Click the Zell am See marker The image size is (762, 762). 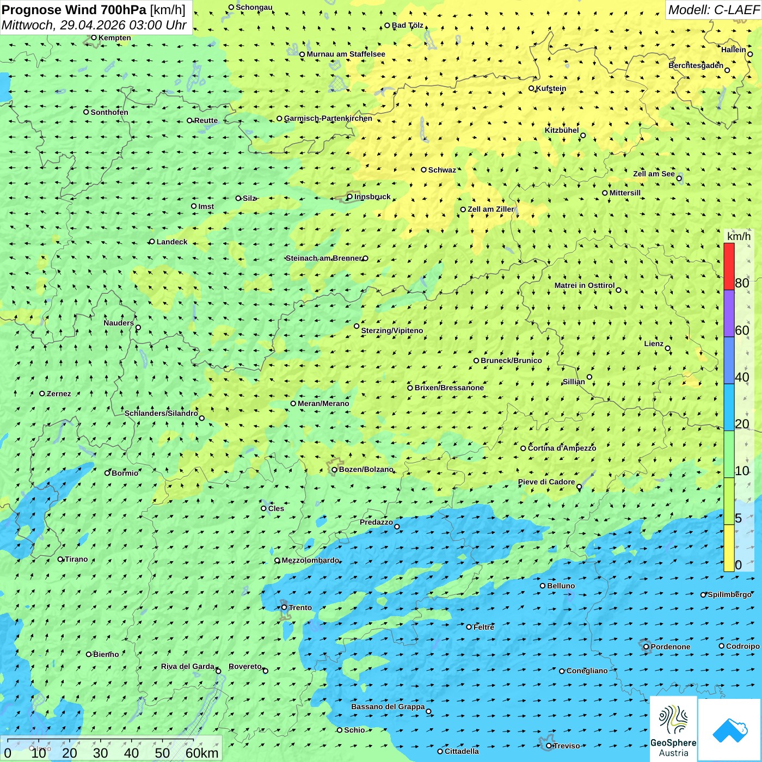(x=679, y=178)
